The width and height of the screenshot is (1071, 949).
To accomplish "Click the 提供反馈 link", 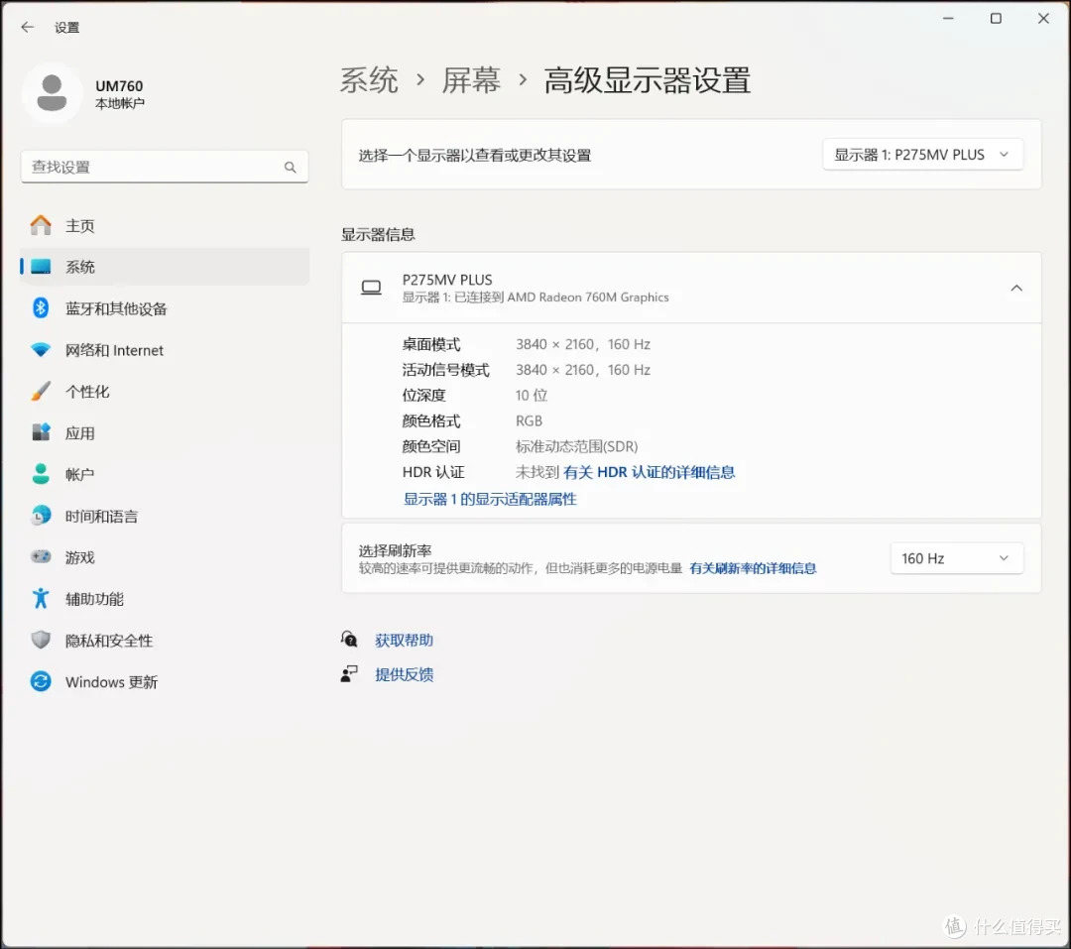I will [404, 674].
